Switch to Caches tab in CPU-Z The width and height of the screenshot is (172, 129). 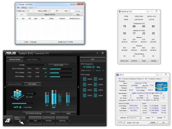coord(126,79)
